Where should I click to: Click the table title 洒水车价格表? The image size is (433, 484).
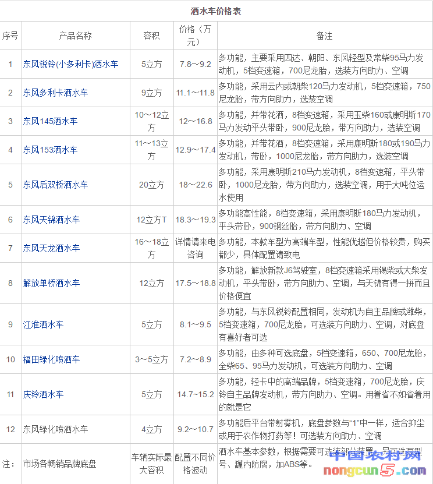click(x=216, y=11)
